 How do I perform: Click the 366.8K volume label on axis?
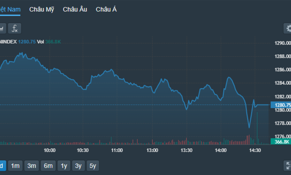[281, 142]
